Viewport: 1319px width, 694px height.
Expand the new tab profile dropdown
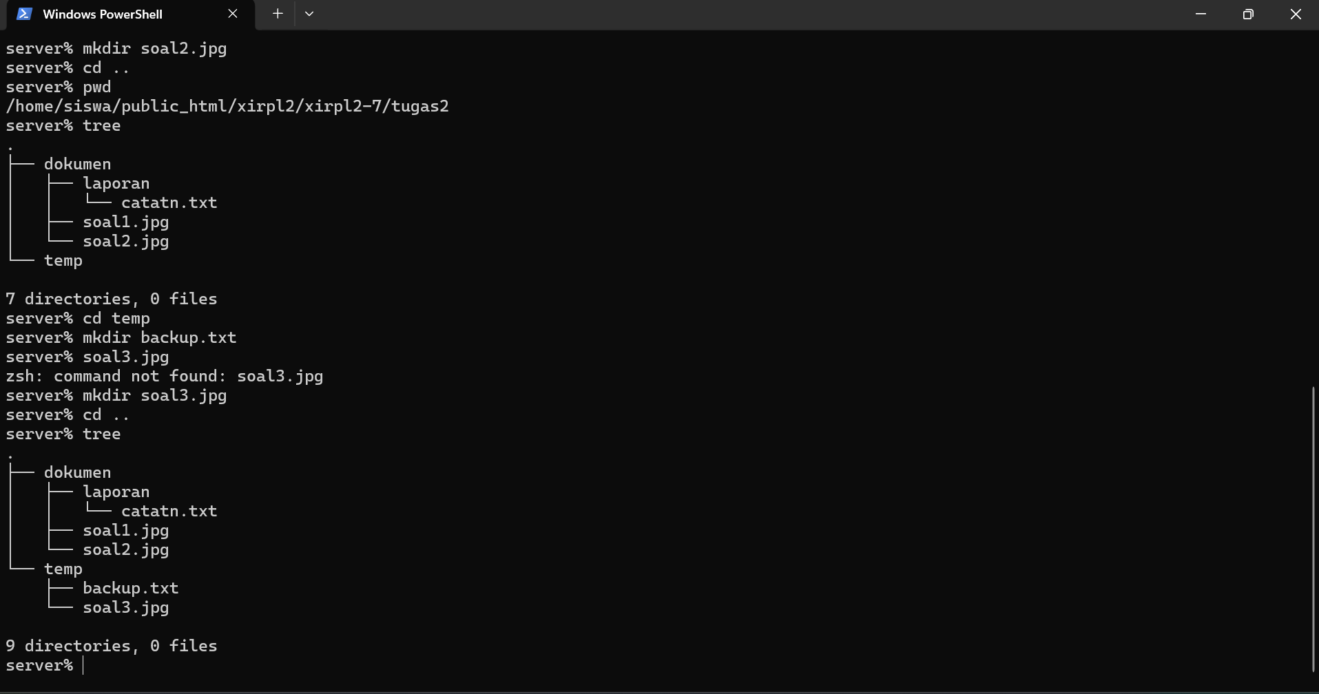[x=309, y=14]
